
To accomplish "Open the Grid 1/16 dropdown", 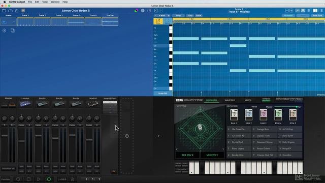I will pyautogui.click(x=317, y=16).
